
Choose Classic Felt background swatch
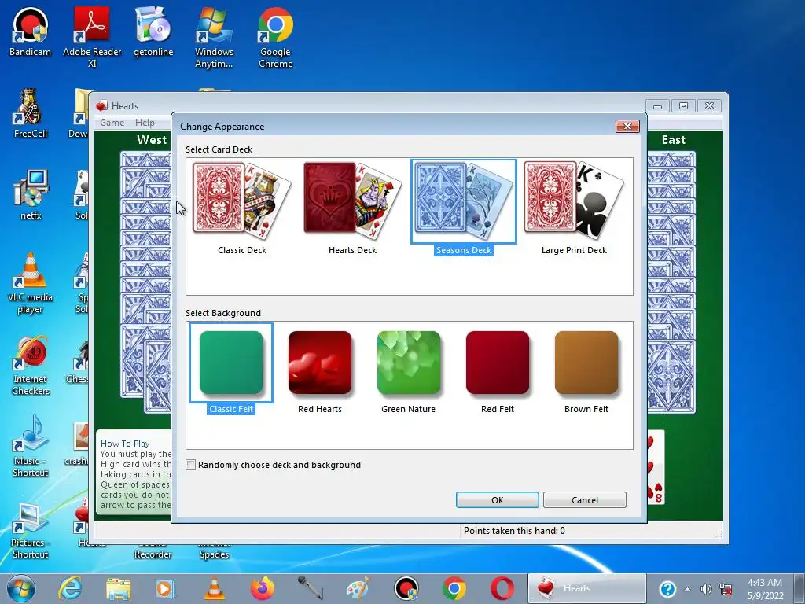(x=231, y=363)
